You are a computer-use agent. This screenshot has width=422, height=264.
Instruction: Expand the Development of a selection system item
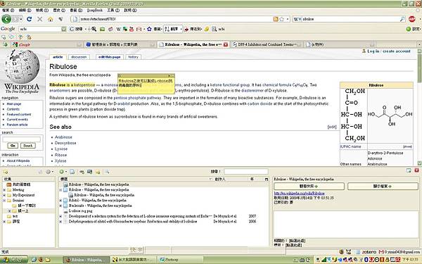point(60,216)
